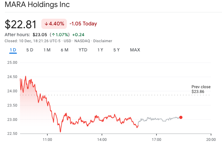This screenshot has height=145, width=222.
Task: Click the 14:00 time axis label
Action: 102,139
